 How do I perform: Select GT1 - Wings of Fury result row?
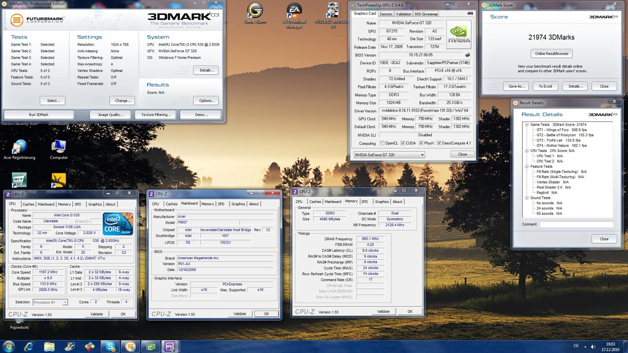(x=561, y=130)
